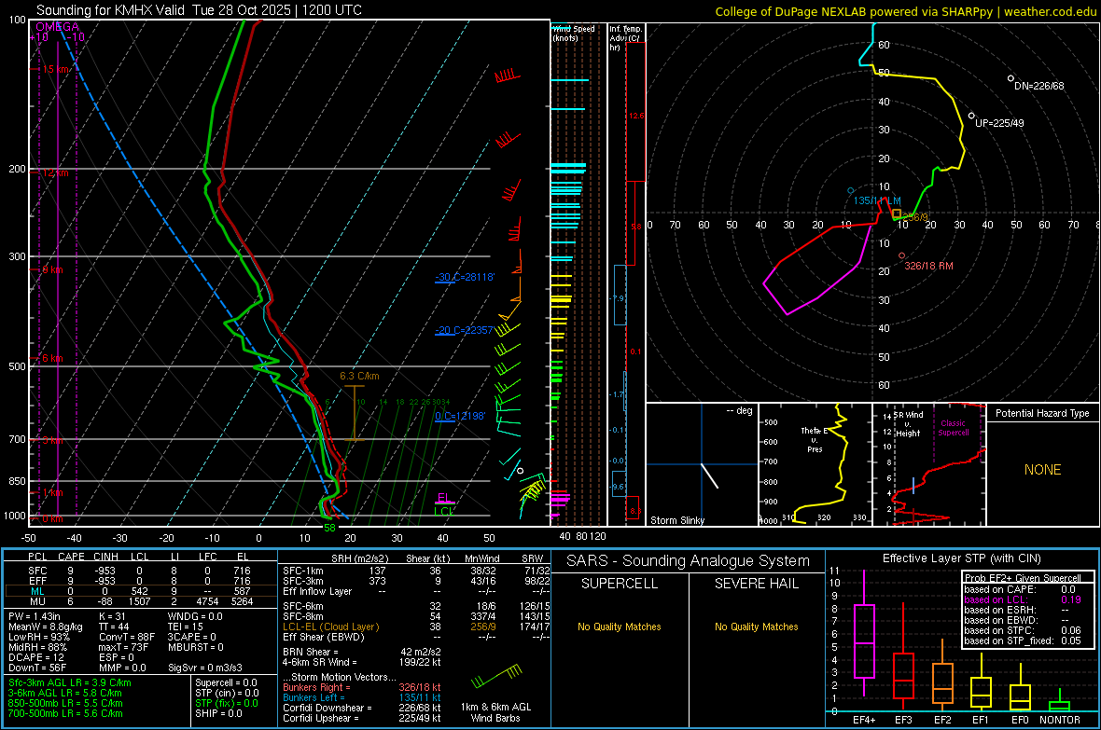Click the LCL level marker on the skew-T
The image size is (1101, 730).
click(x=445, y=511)
